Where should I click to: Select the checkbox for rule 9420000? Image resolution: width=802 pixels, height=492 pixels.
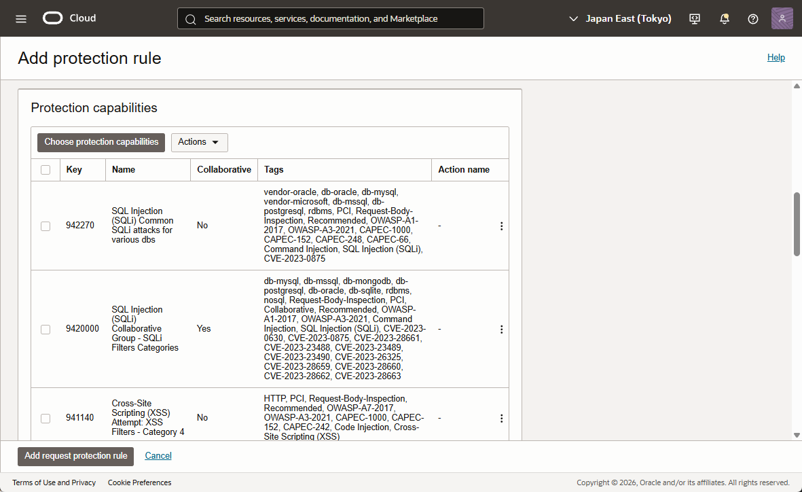click(x=45, y=329)
